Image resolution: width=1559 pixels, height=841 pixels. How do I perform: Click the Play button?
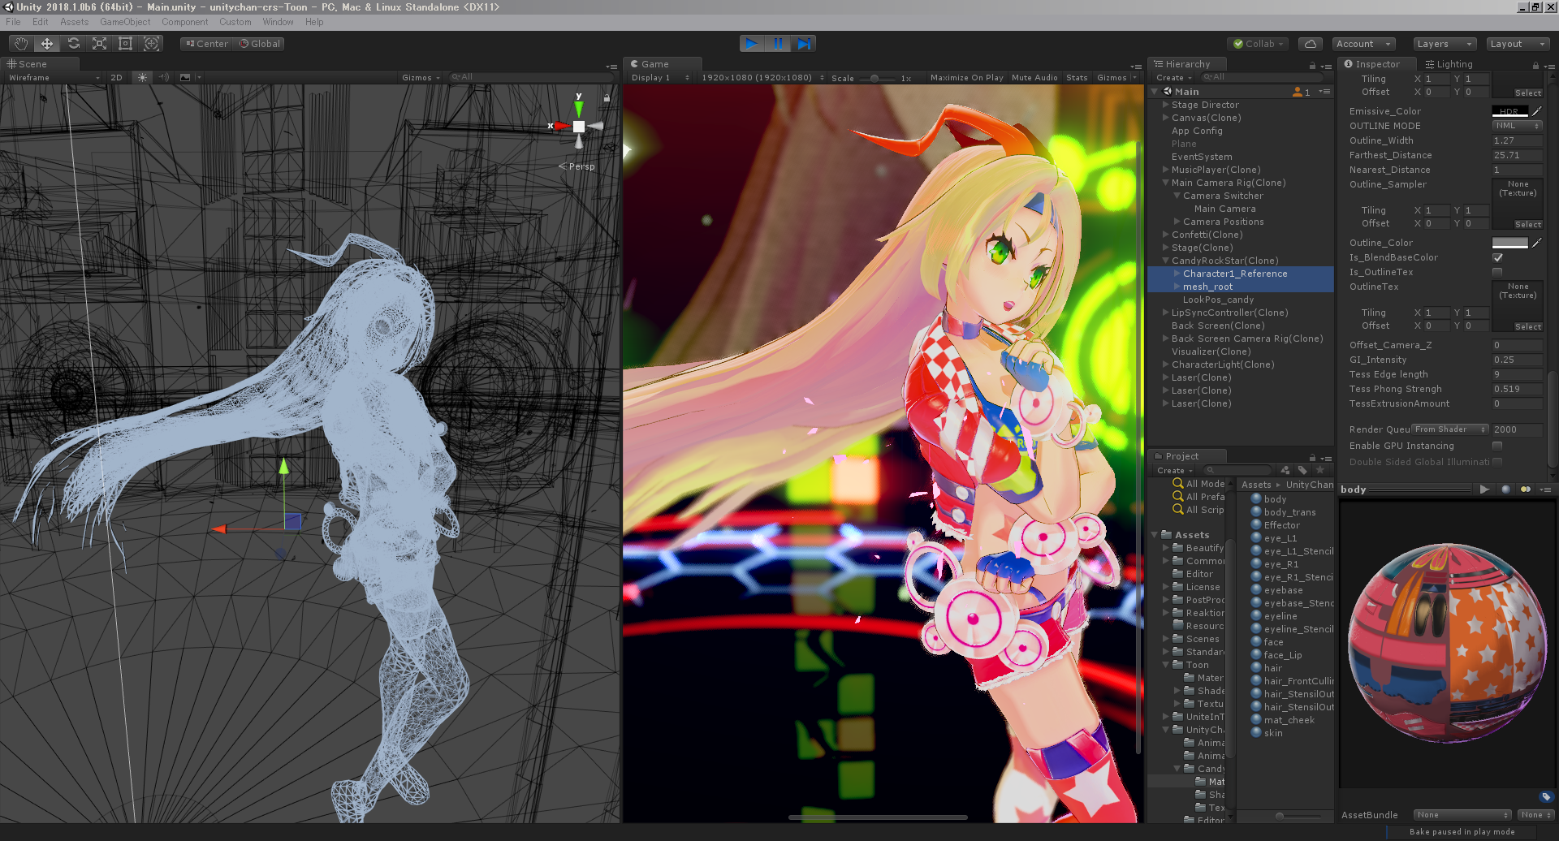752,44
